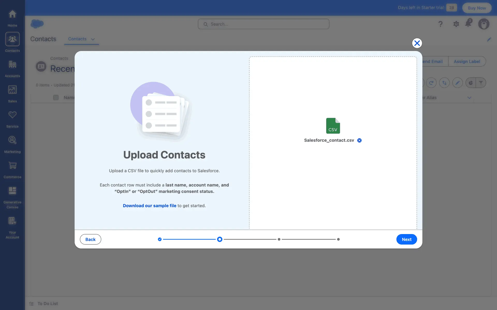
Task: Expand the Contacts tab chevron
Action: pyautogui.click(x=93, y=39)
